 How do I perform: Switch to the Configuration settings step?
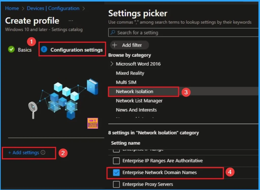coord(76,49)
